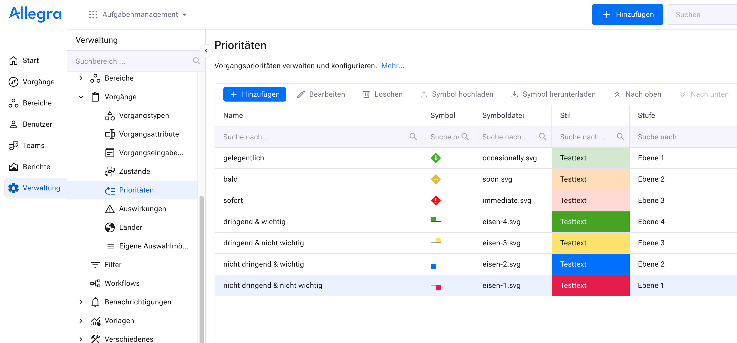
Task: Click Symbol hochladen in the toolbar
Action: click(457, 94)
